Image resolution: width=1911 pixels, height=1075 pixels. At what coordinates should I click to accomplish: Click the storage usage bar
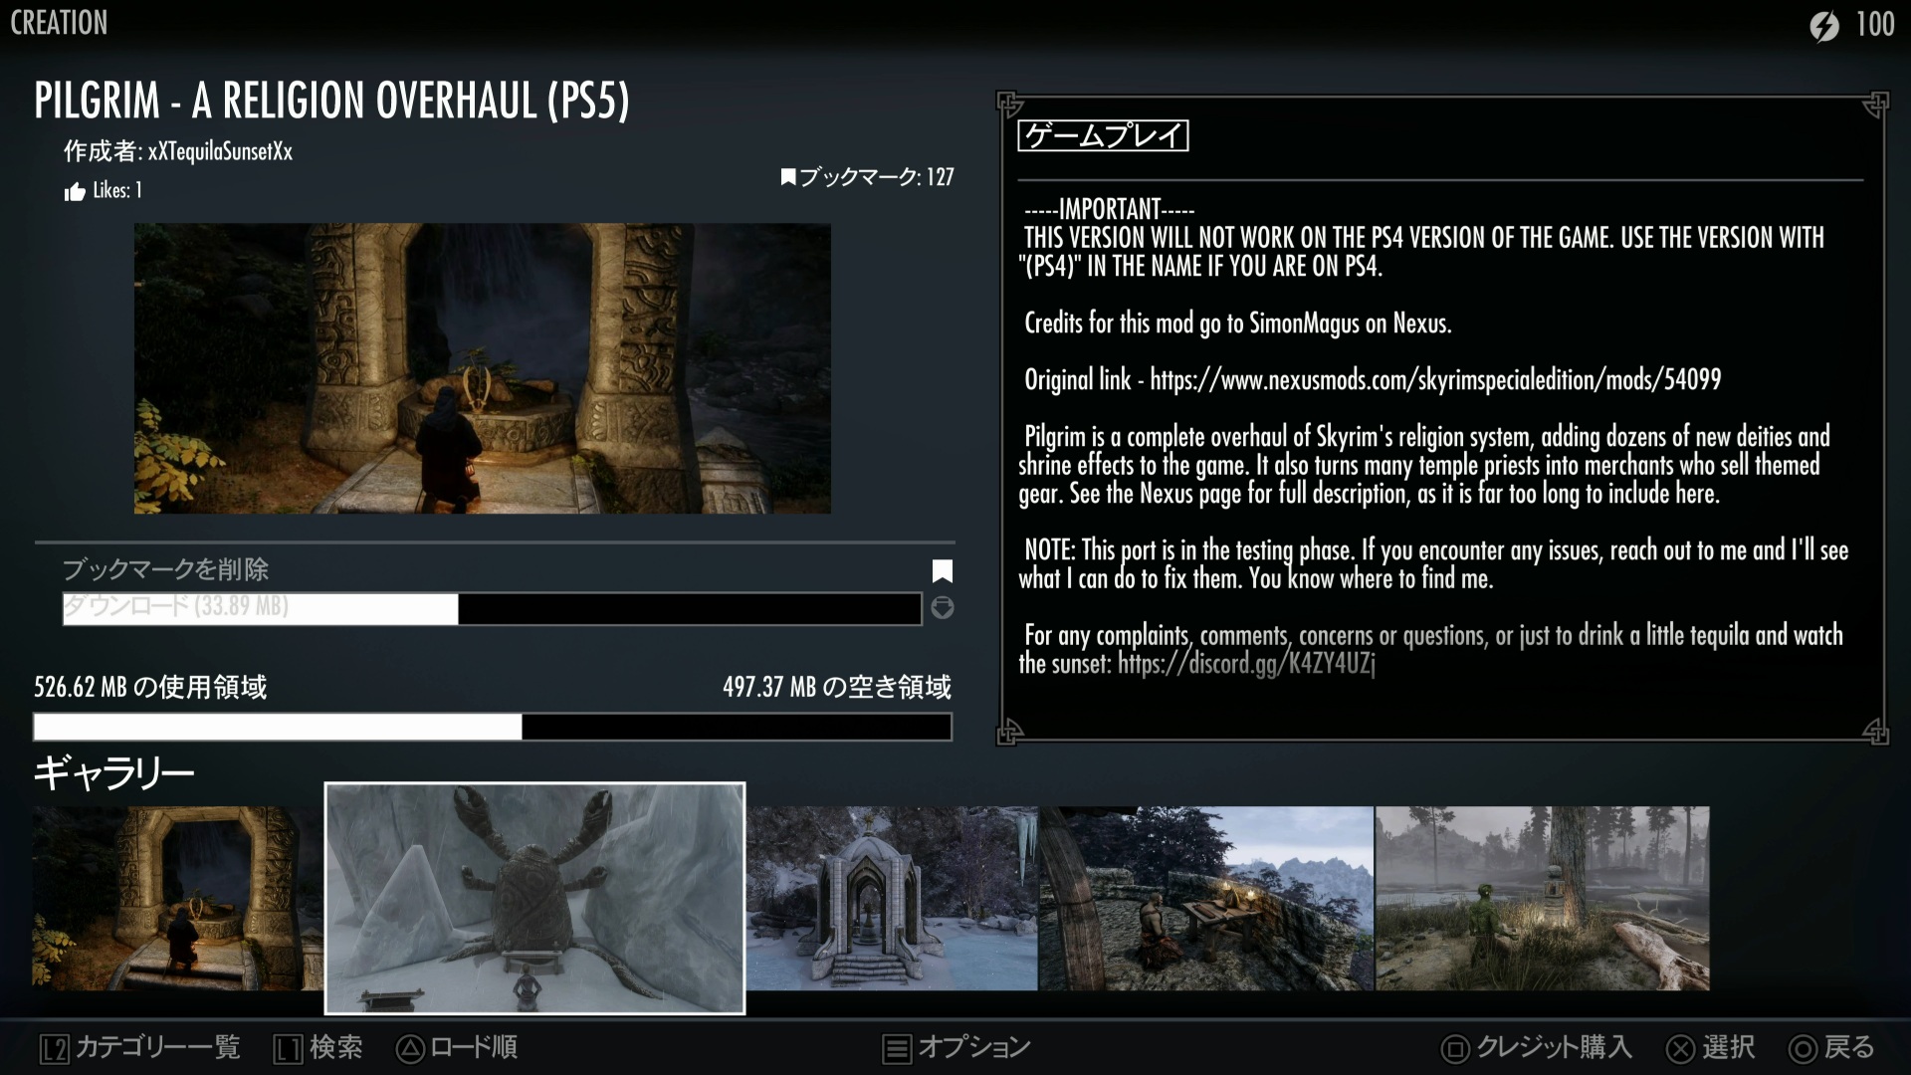[x=493, y=727]
